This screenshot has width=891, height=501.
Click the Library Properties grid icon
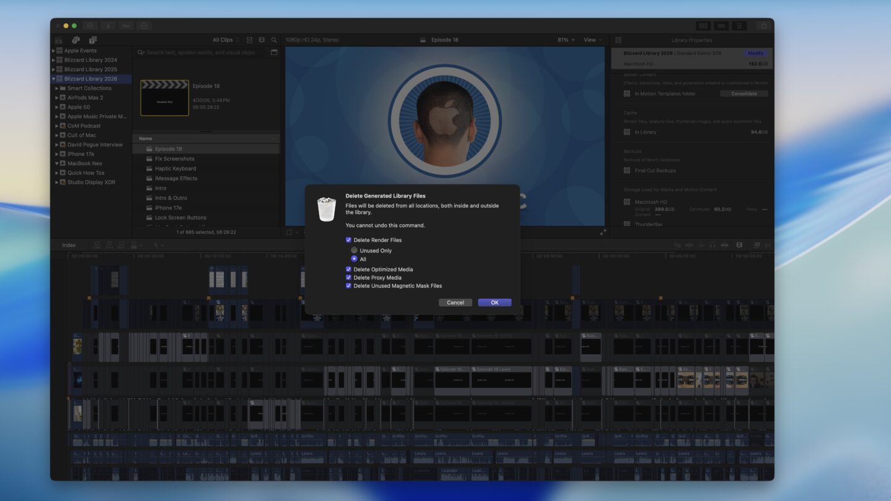618,40
